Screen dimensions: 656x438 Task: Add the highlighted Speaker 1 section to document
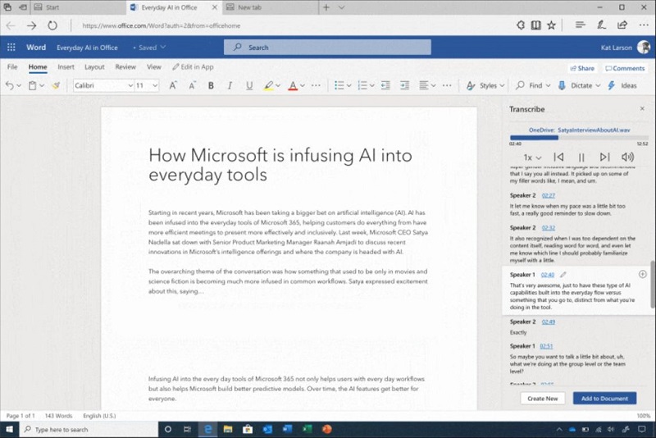pyautogui.click(x=642, y=274)
